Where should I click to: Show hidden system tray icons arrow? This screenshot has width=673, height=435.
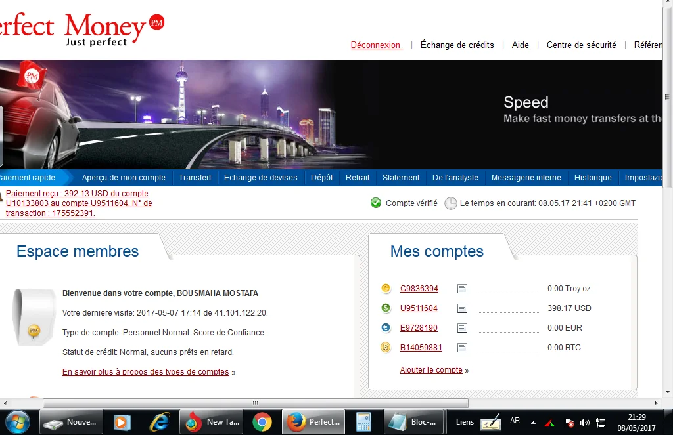coord(533,422)
